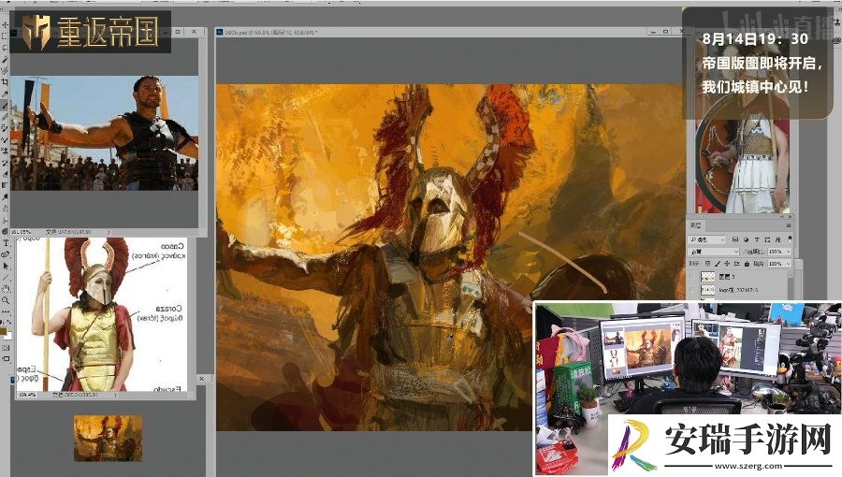Select the Hand tool

[x=6, y=289]
